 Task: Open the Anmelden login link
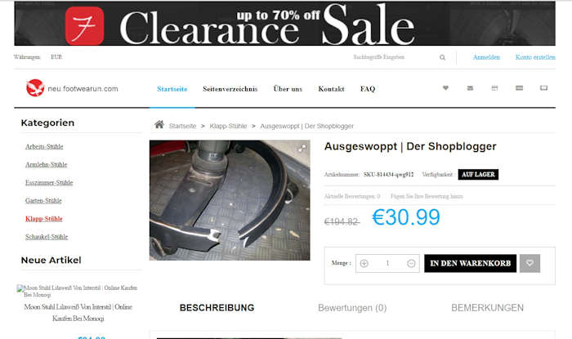tap(486, 57)
